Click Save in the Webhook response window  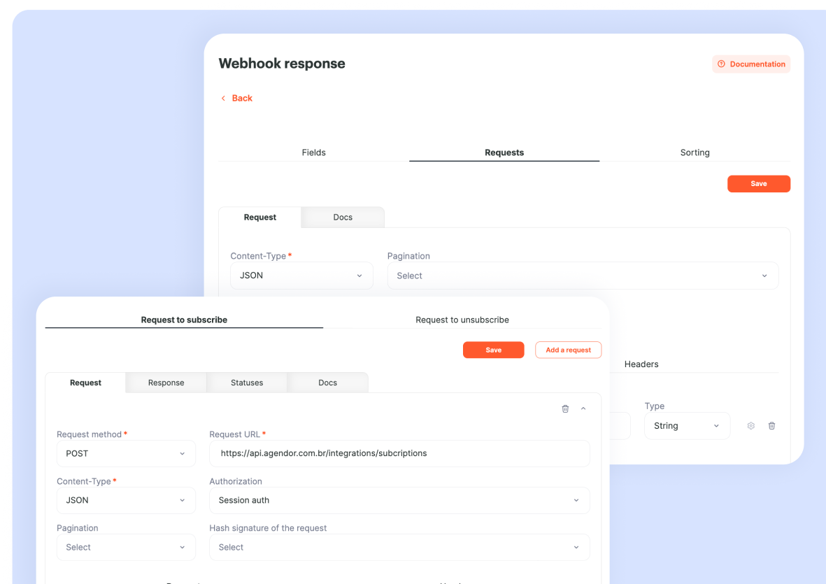click(x=759, y=184)
